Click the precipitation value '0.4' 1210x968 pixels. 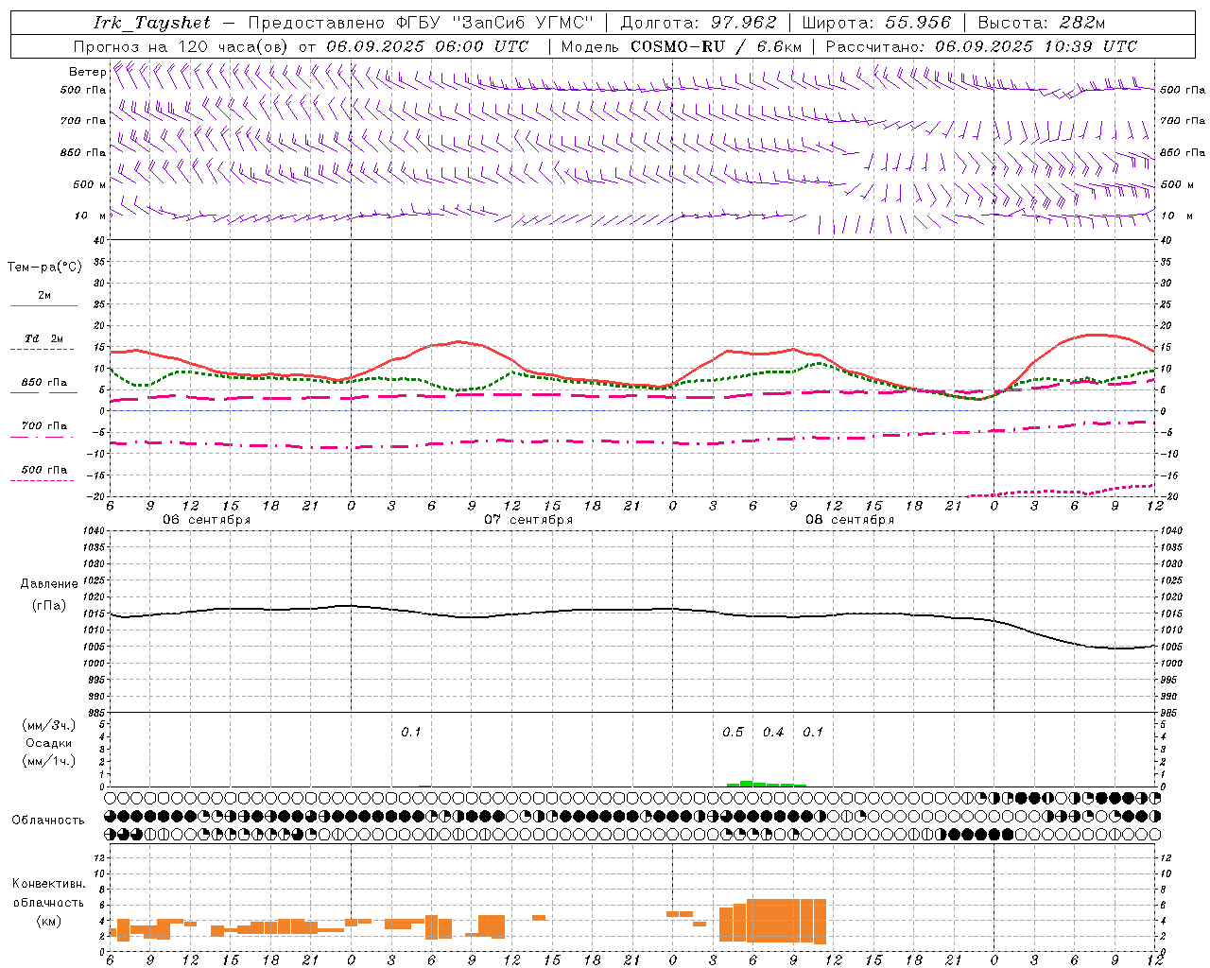click(x=773, y=733)
